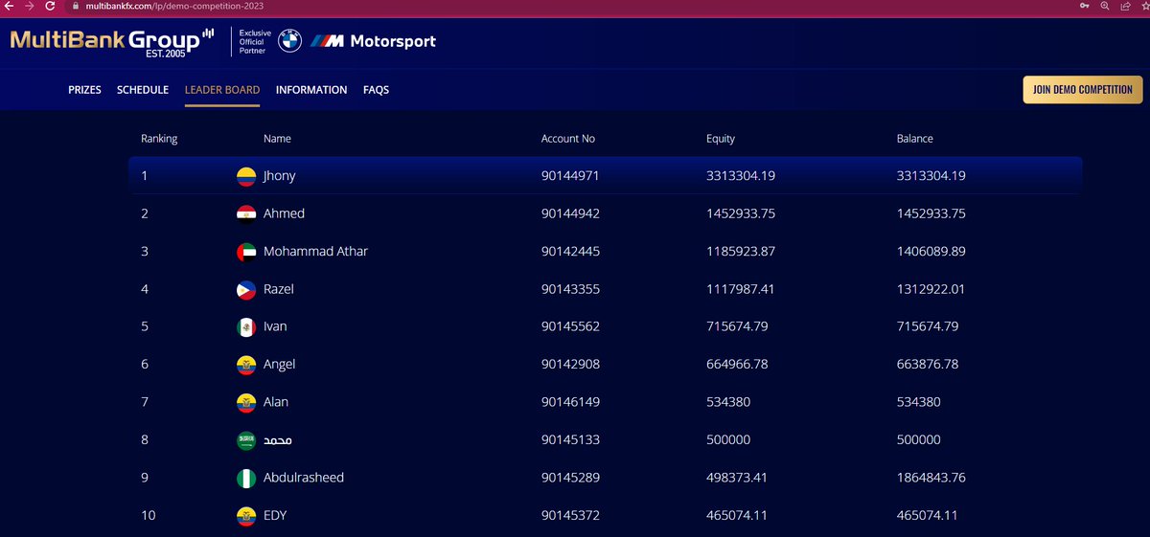Screen dimensions: 1150x537
Task: Click the Equity column header
Action: (721, 139)
